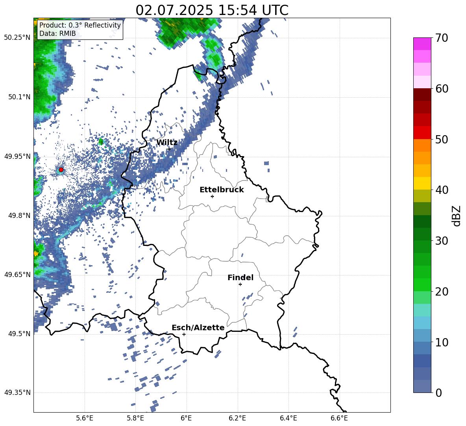
Task: Click 'Product: 0.3° Reflectivity' label
Action: [80, 25]
